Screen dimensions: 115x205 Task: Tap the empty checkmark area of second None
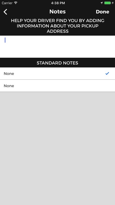[107, 86]
